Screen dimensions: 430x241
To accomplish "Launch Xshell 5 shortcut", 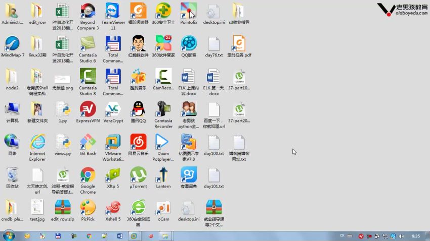I will [x=113, y=210].
